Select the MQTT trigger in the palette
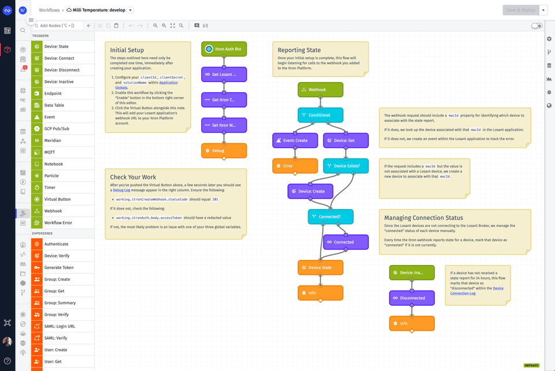Screen dimensions: 555x371 [50, 152]
